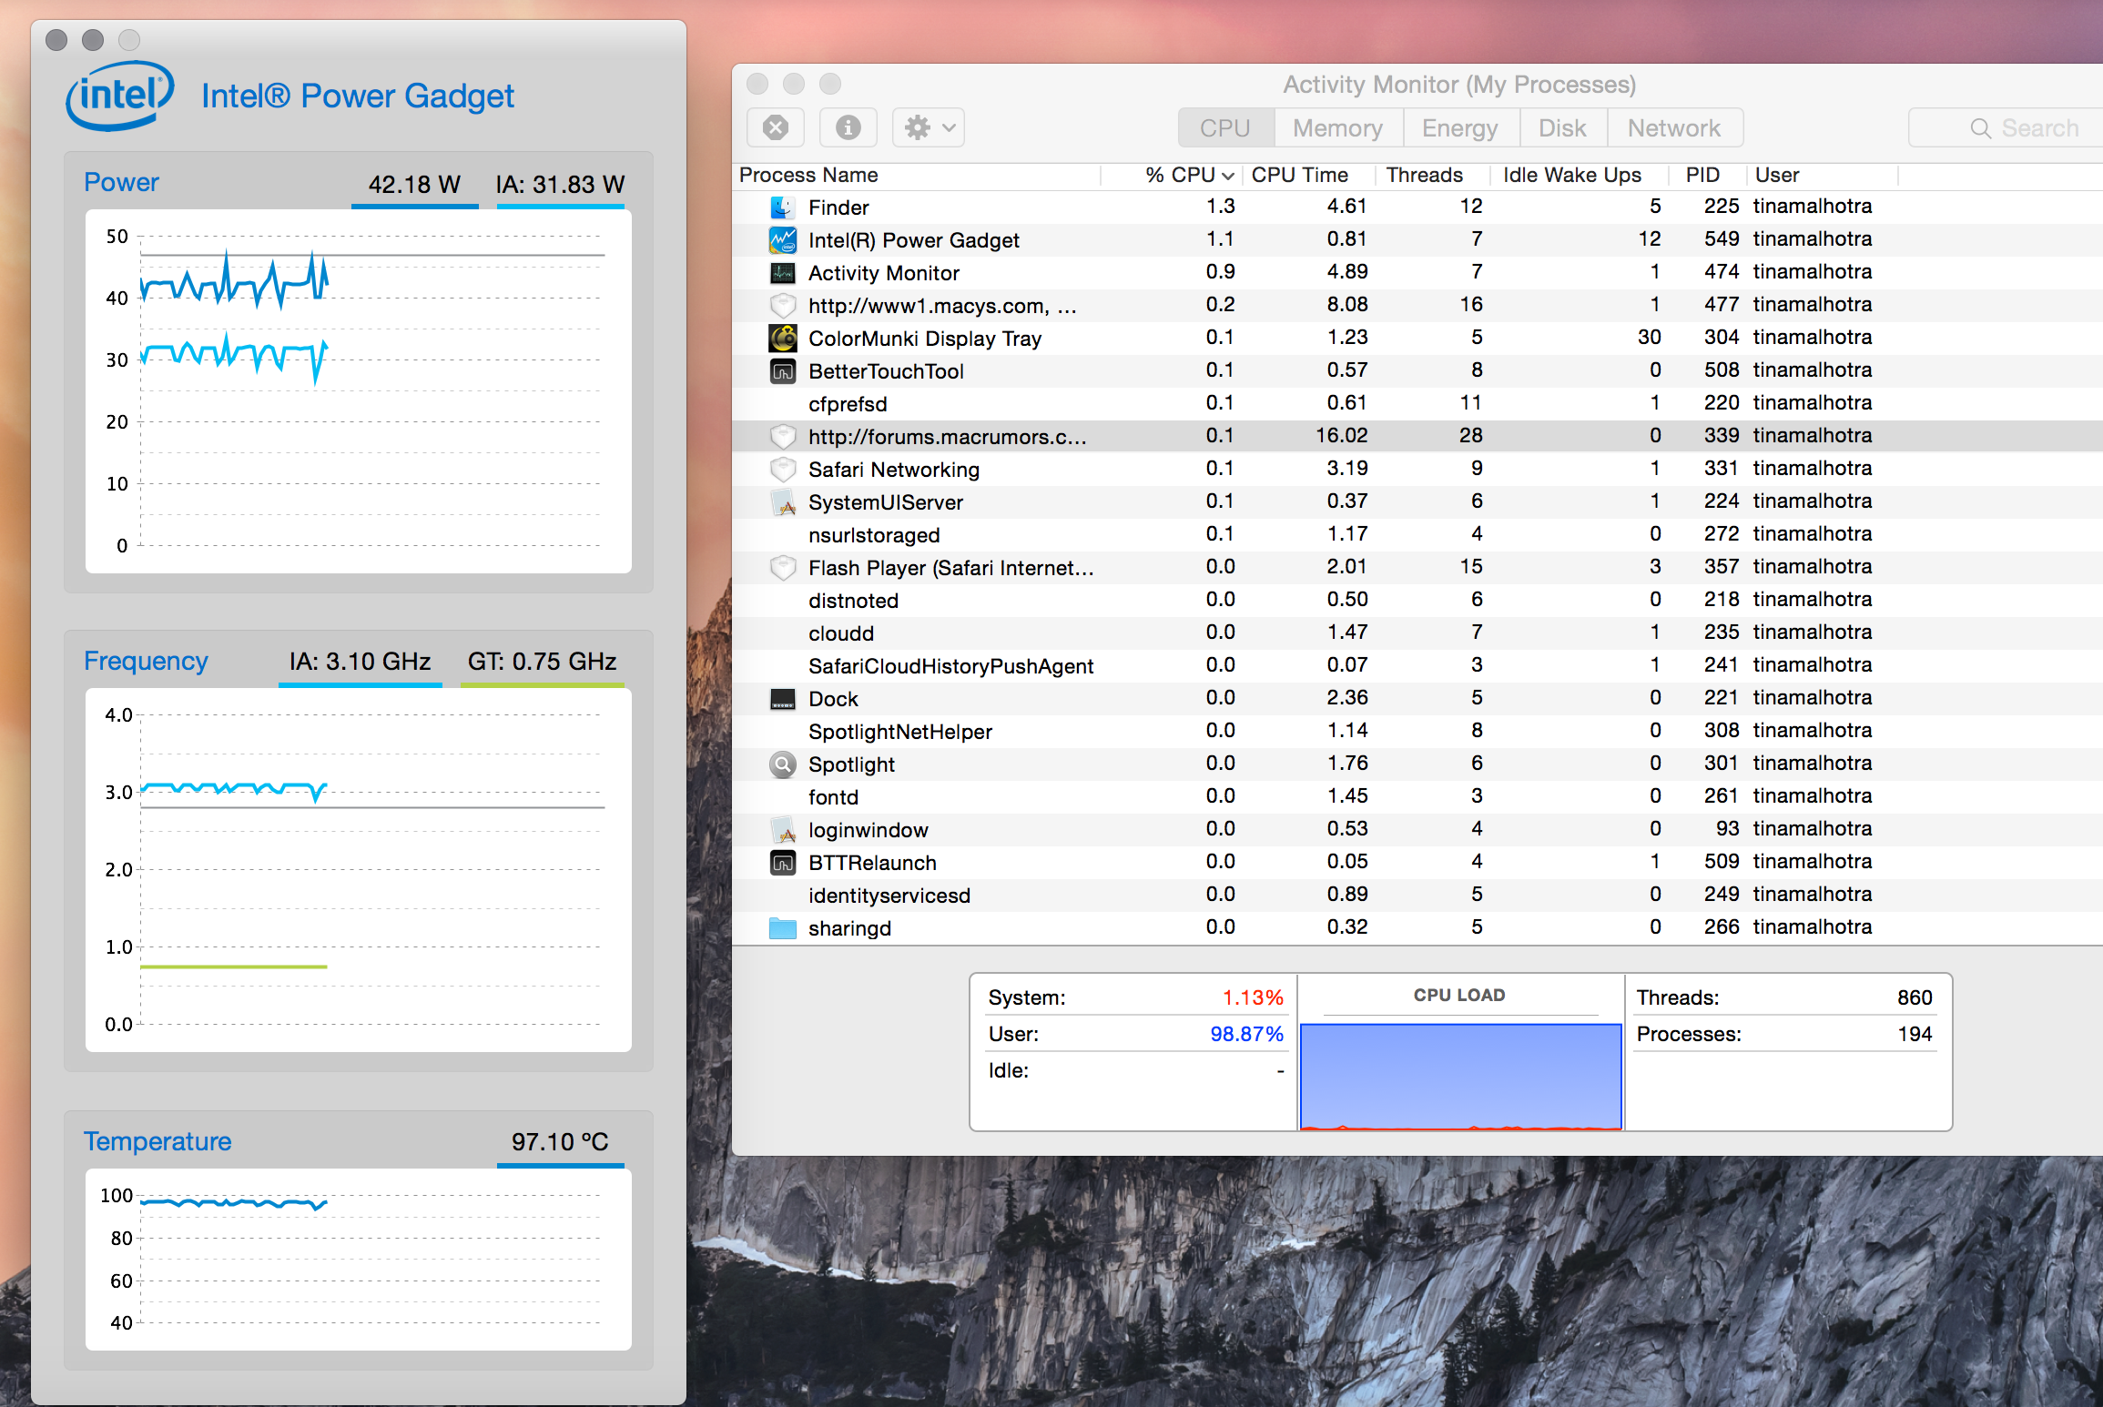Click the IA: 3.10 GHz frequency reading

[360, 662]
